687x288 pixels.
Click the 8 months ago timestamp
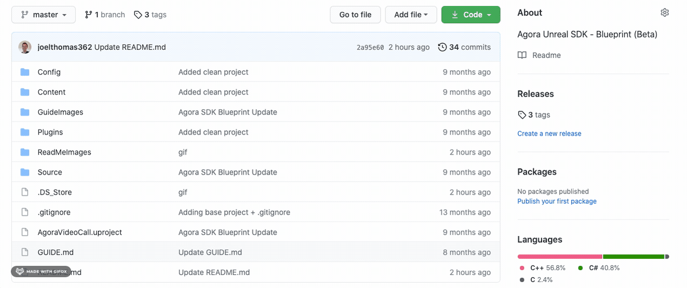[466, 252]
